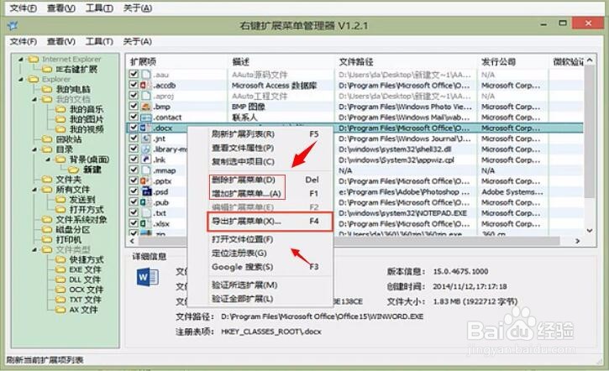Toggle the checkbox for .psd

pyautogui.click(x=134, y=191)
